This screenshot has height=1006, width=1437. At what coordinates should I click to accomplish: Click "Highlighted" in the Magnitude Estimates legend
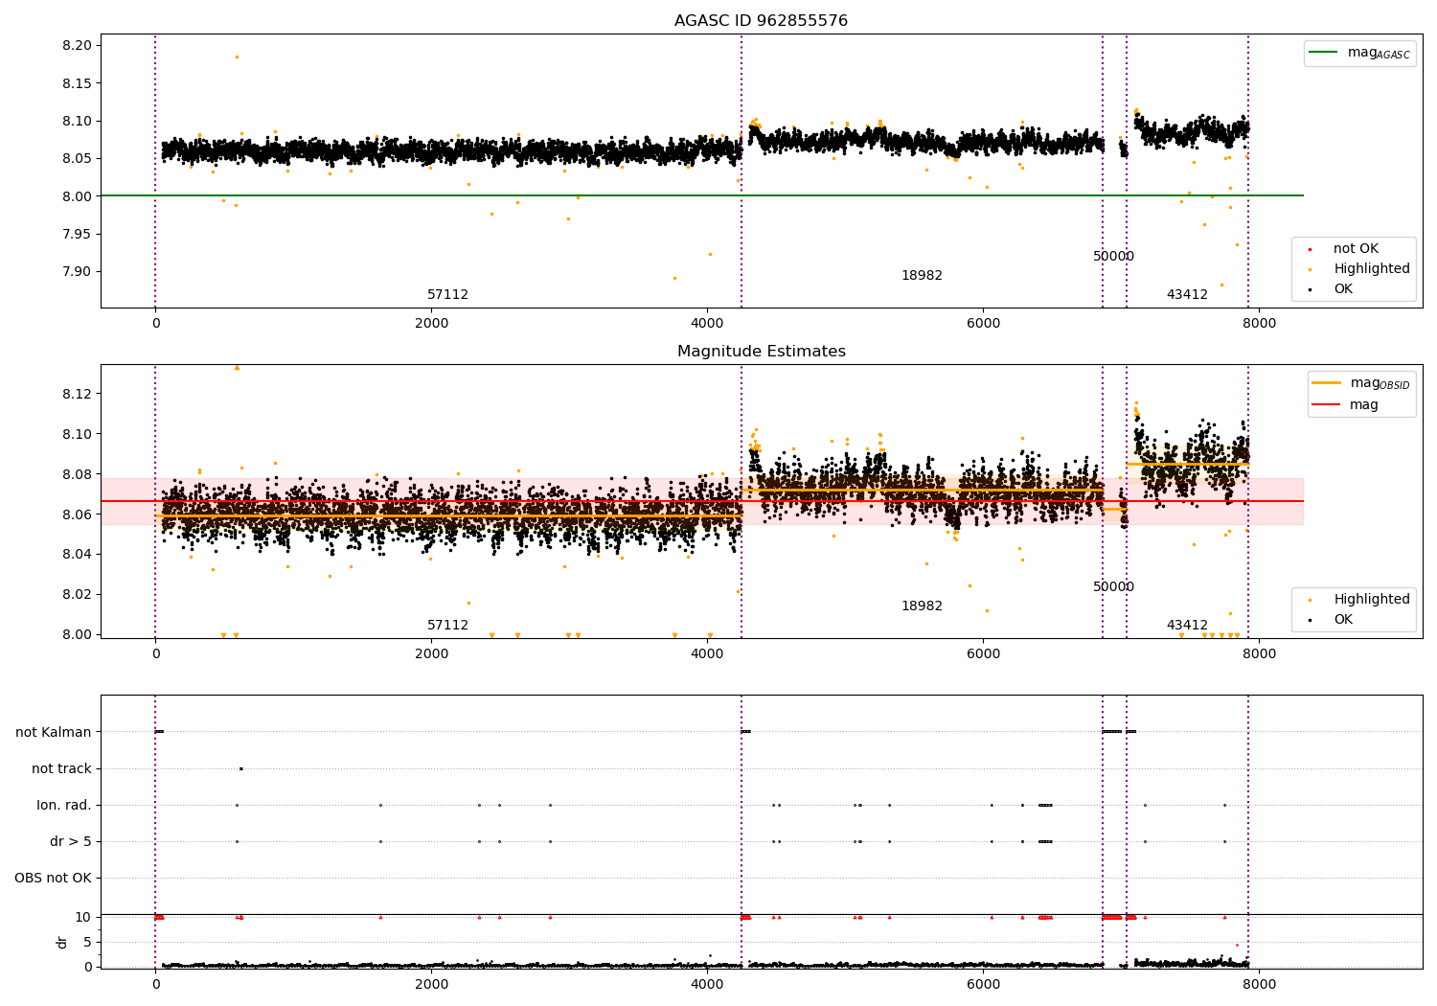coord(1372,600)
